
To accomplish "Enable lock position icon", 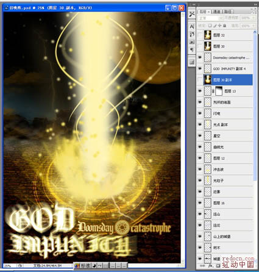I will (x=219, y=26).
